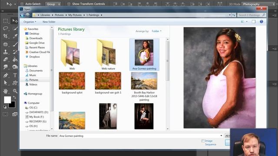278x156 pixels.
Task: Select the Pen tool
Action: click(x=6, y=75)
